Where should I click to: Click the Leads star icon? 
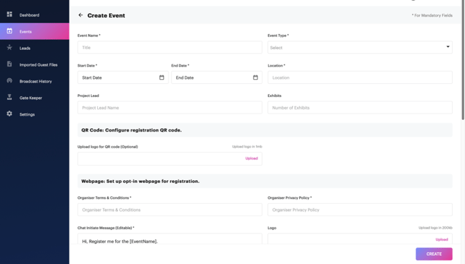10,47
